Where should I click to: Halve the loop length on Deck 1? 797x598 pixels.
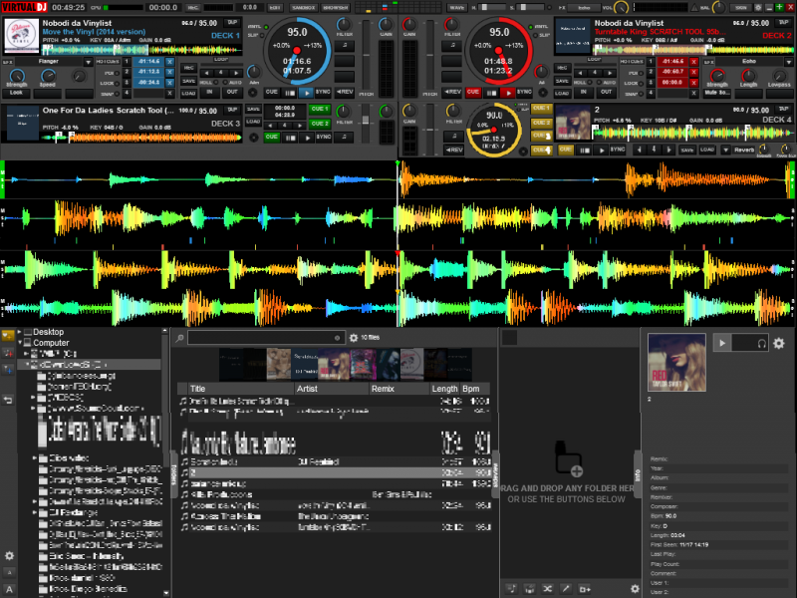[206, 73]
